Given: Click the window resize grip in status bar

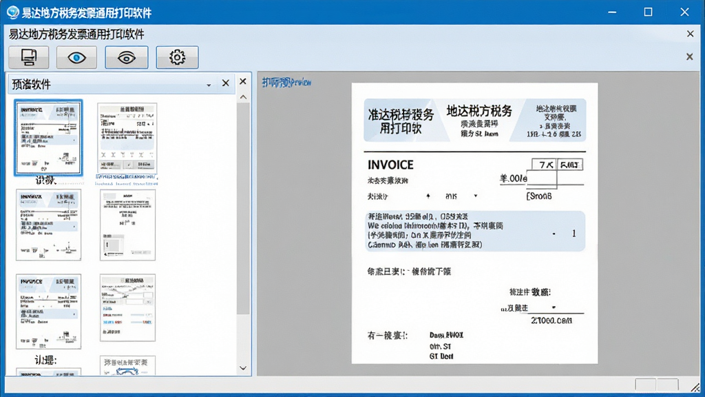Looking at the screenshot, I should pyautogui.click(x=695, y=387).
